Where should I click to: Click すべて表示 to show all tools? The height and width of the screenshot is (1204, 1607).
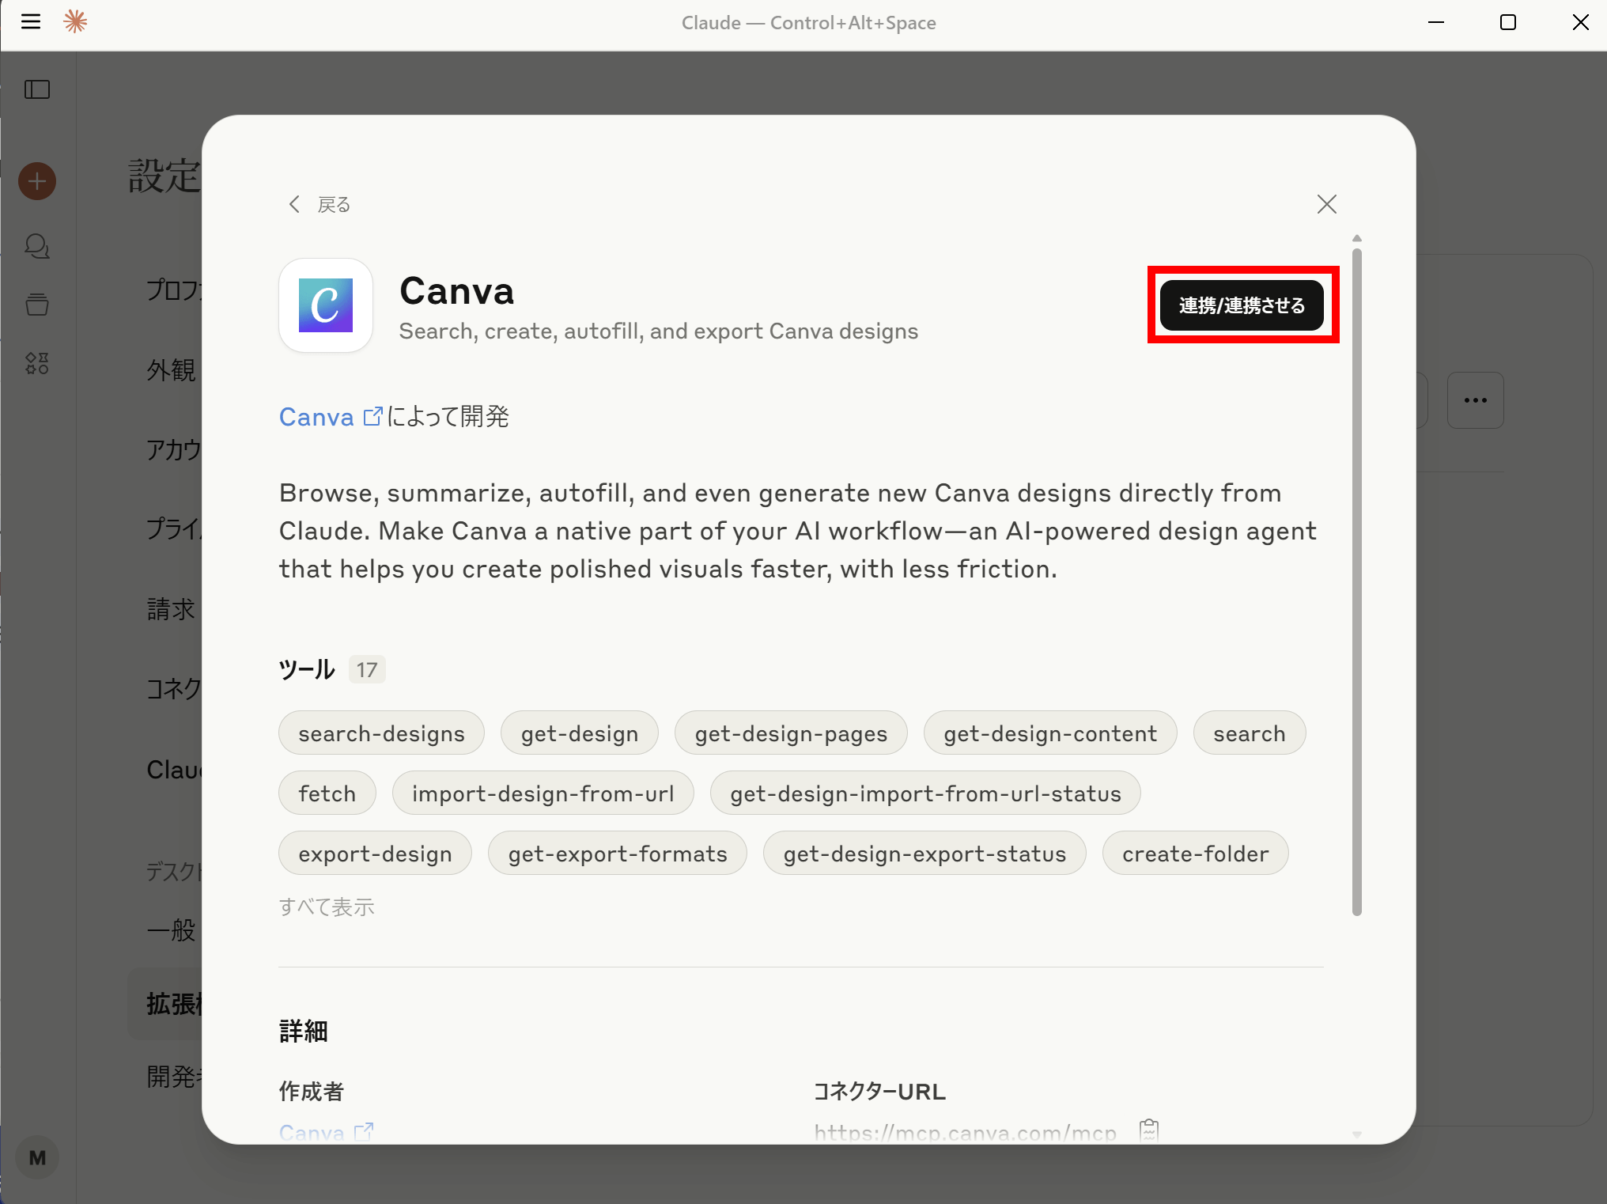pyautogui.click(x=327, y=907)
